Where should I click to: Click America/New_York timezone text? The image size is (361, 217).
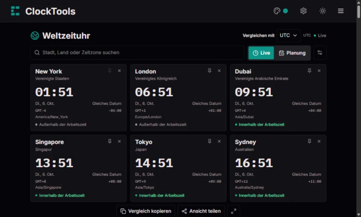tap(51, 117)
